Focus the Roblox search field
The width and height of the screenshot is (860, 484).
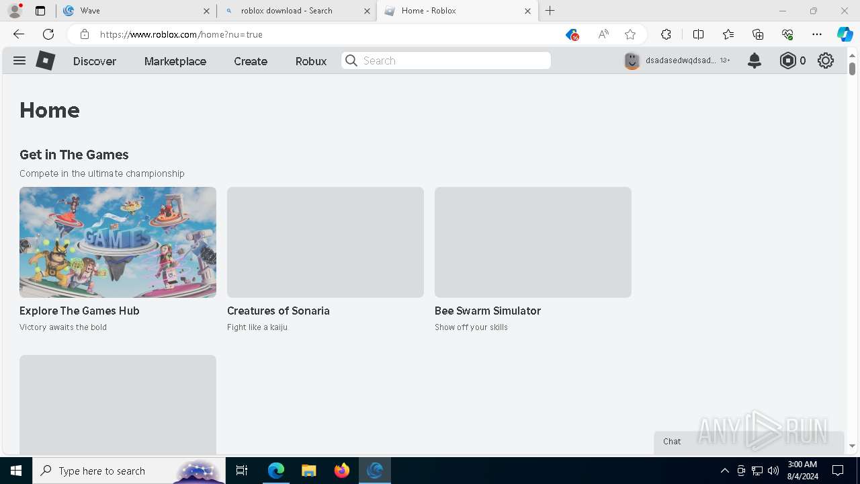(x=446, y=61)
